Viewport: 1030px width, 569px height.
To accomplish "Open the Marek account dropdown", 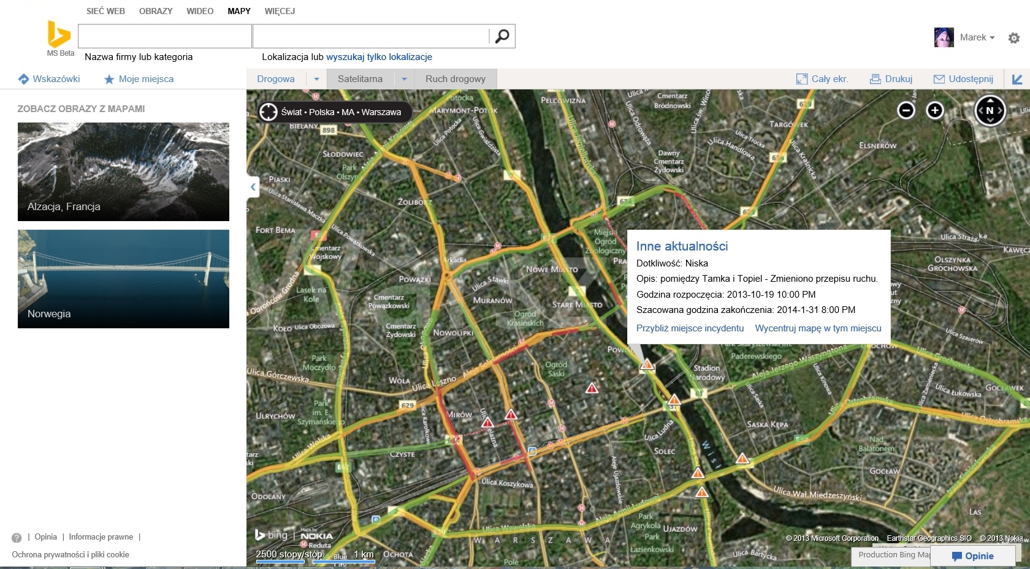I will pos(977,37).
